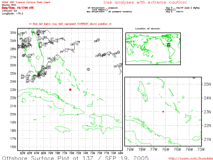Click the double-circle buoy at far right near 27.5N

coord(118,52)
